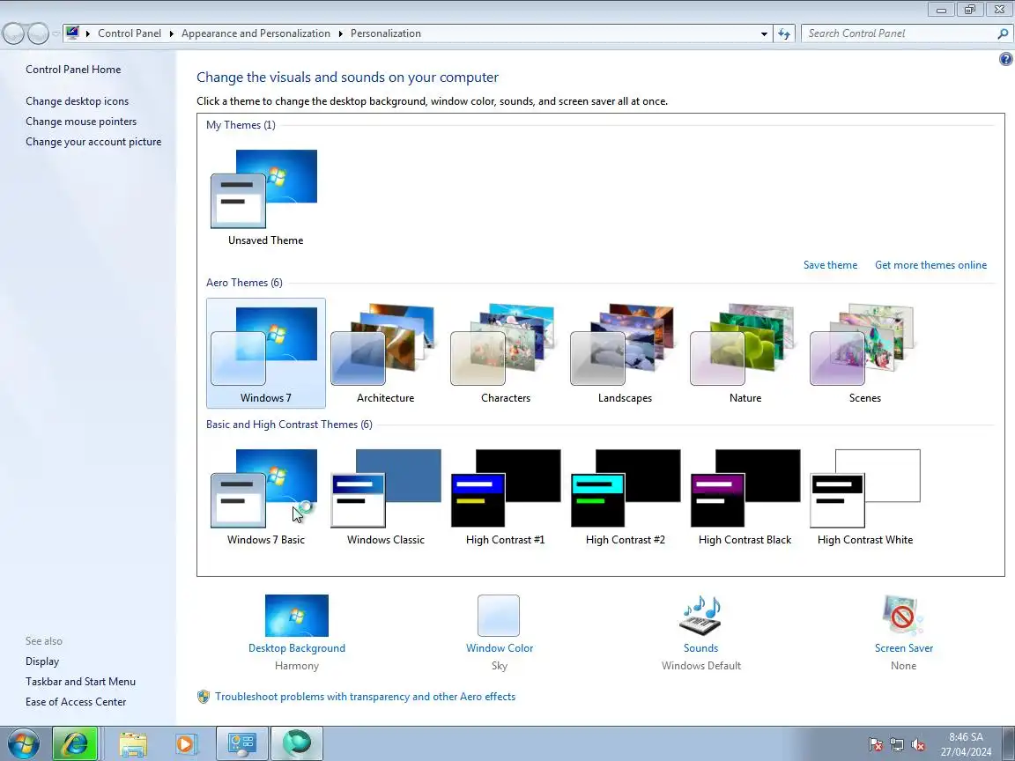The height and width of the screenshot is (761, 1015).
Task: Click the green round app taskbar icon
Action: (x=296, y=743)
